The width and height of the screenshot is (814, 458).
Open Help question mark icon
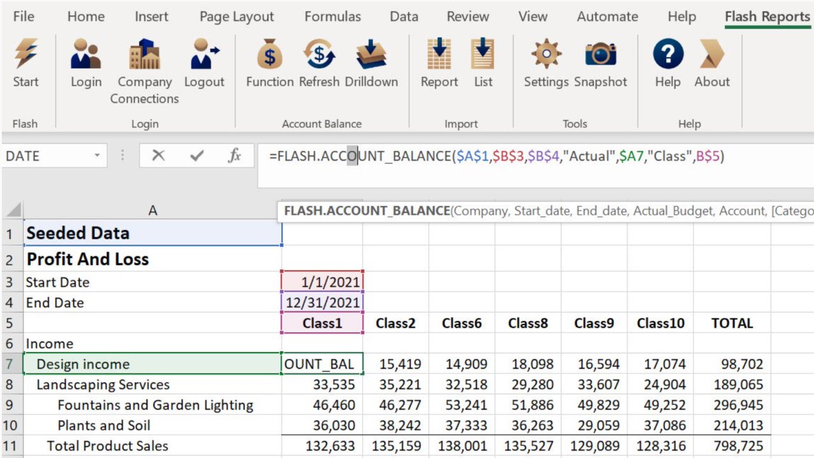667,54
